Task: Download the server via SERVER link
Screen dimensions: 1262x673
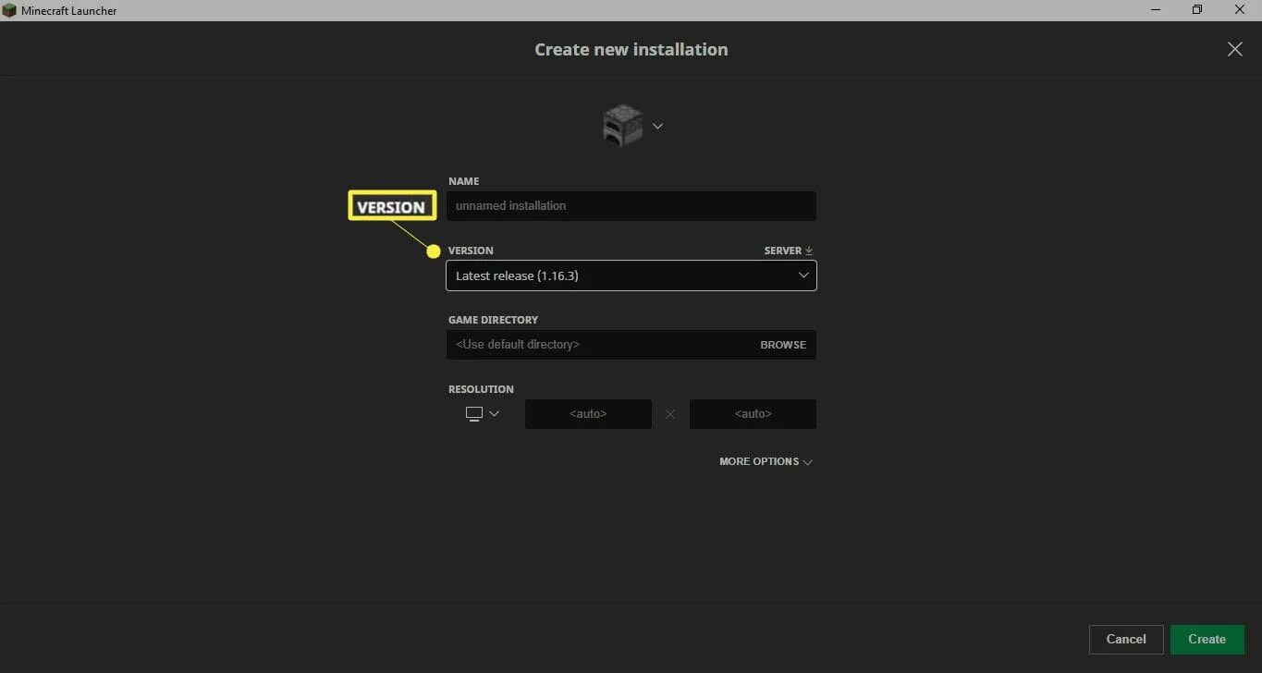Action: click(x=789, y=251)
